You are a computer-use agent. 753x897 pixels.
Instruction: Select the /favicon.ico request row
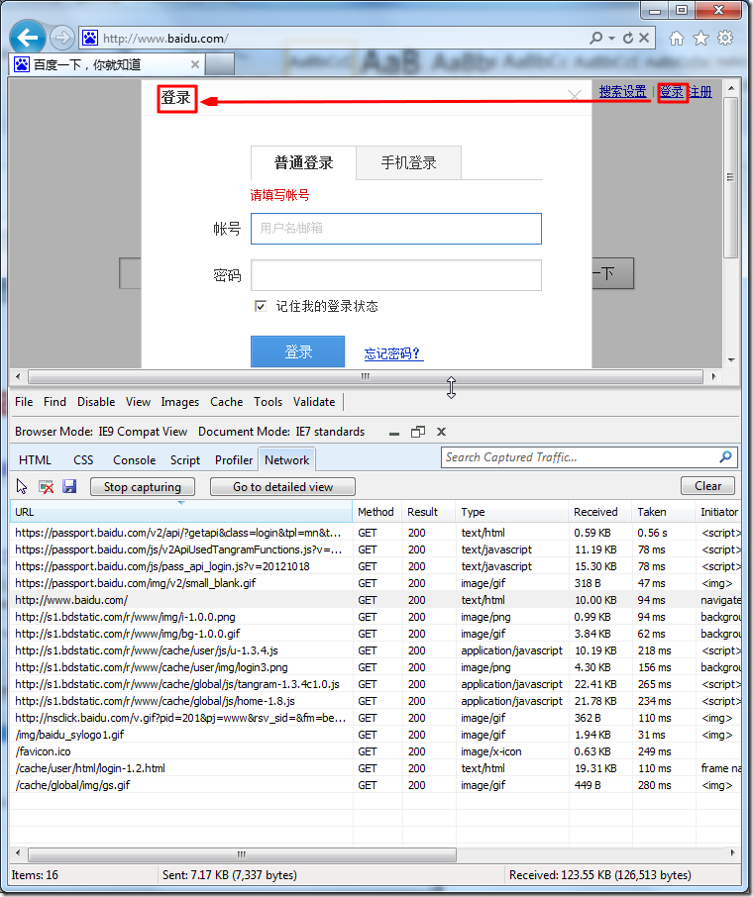(x=376, y=751)
